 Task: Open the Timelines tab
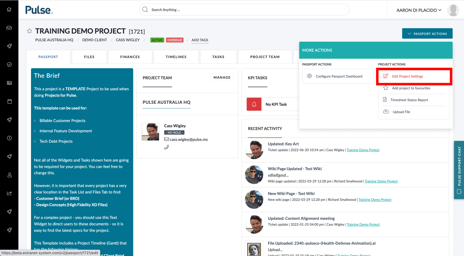[176, 56]
